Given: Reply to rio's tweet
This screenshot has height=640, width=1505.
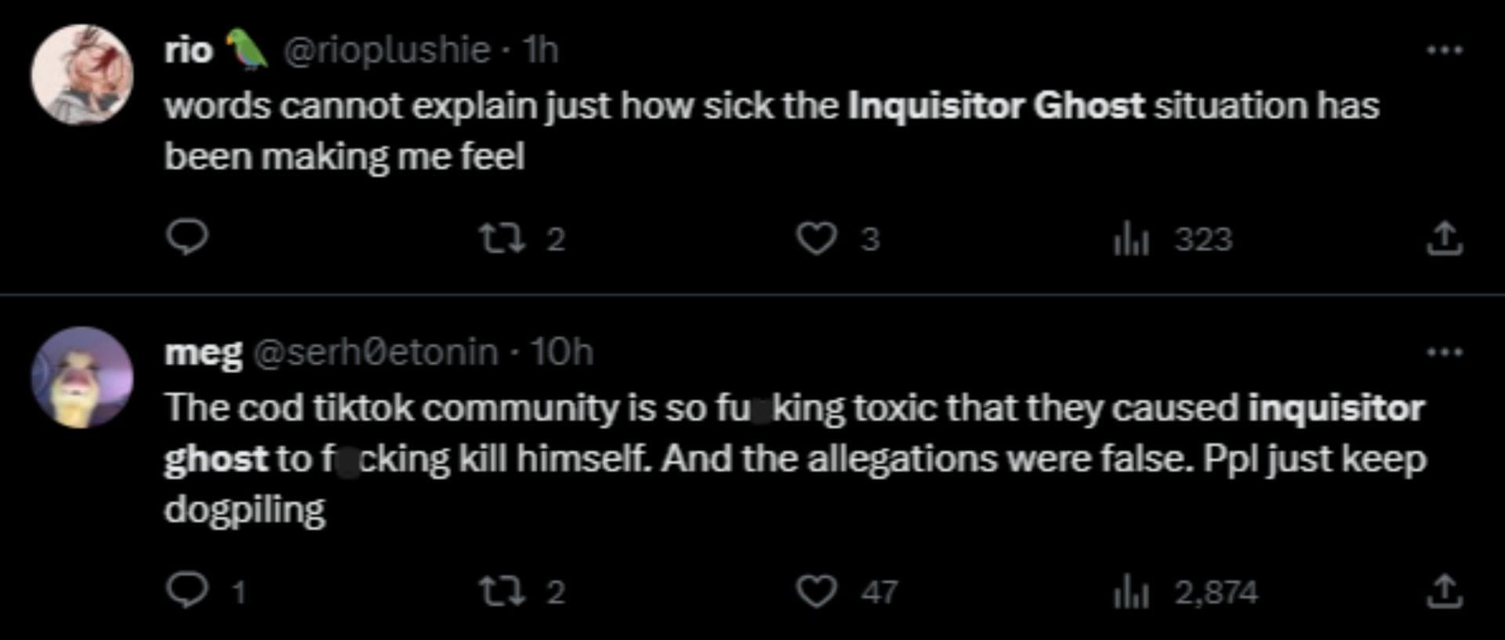Looking at the screenshot, I should pyautogui.click(x=187, y=237).
